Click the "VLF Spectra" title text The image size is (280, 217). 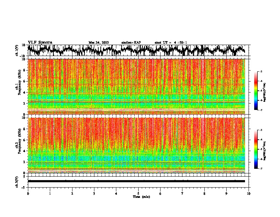(x=40, y=43)
